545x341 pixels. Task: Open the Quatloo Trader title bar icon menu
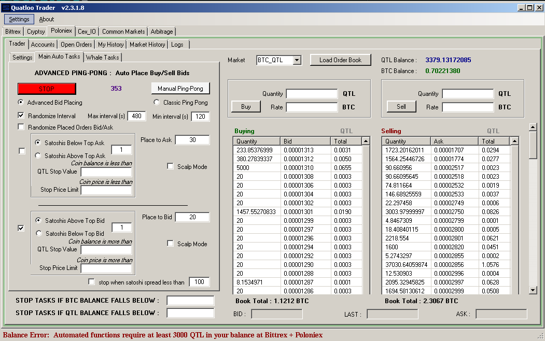pos(6,8)
